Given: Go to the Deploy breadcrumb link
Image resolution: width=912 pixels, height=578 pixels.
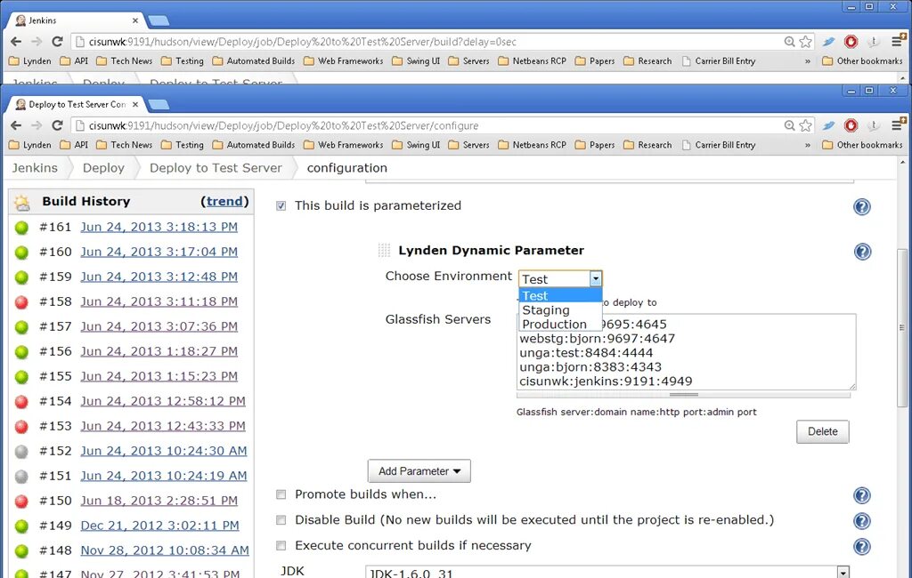Looking at the screenshot, I should (x=103, y=168).
